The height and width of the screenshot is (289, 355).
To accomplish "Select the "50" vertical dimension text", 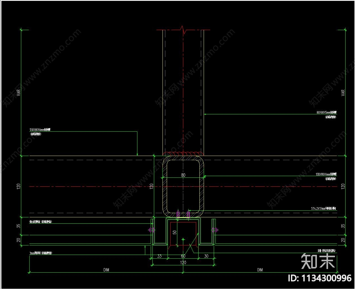I will coord(175,232).
